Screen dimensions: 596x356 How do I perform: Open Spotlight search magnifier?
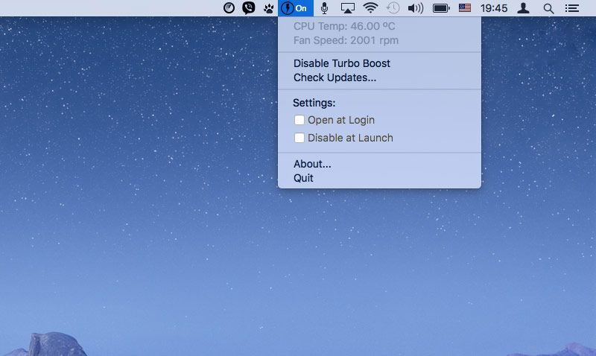(x=548, y=8)
